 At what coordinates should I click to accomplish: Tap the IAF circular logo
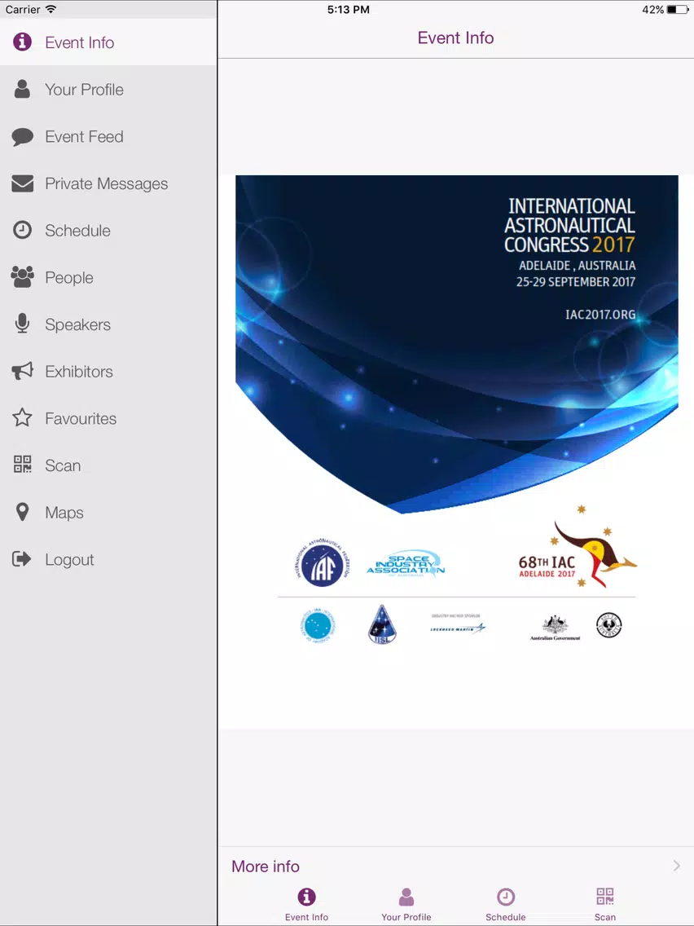point(323,562)
